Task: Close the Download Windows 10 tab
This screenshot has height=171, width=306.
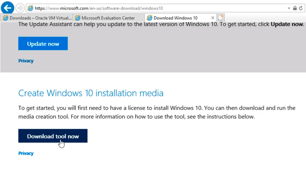Action: (213, 18)
